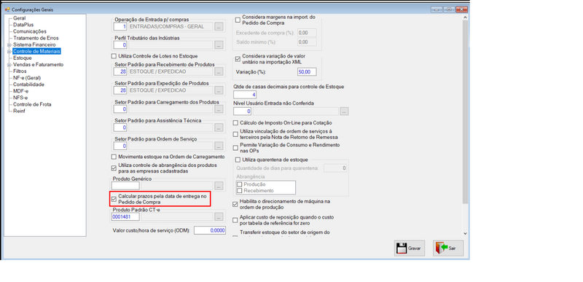
Task: Uncheck Considera variação de valor unitário XML
Action: pos(238,59)
